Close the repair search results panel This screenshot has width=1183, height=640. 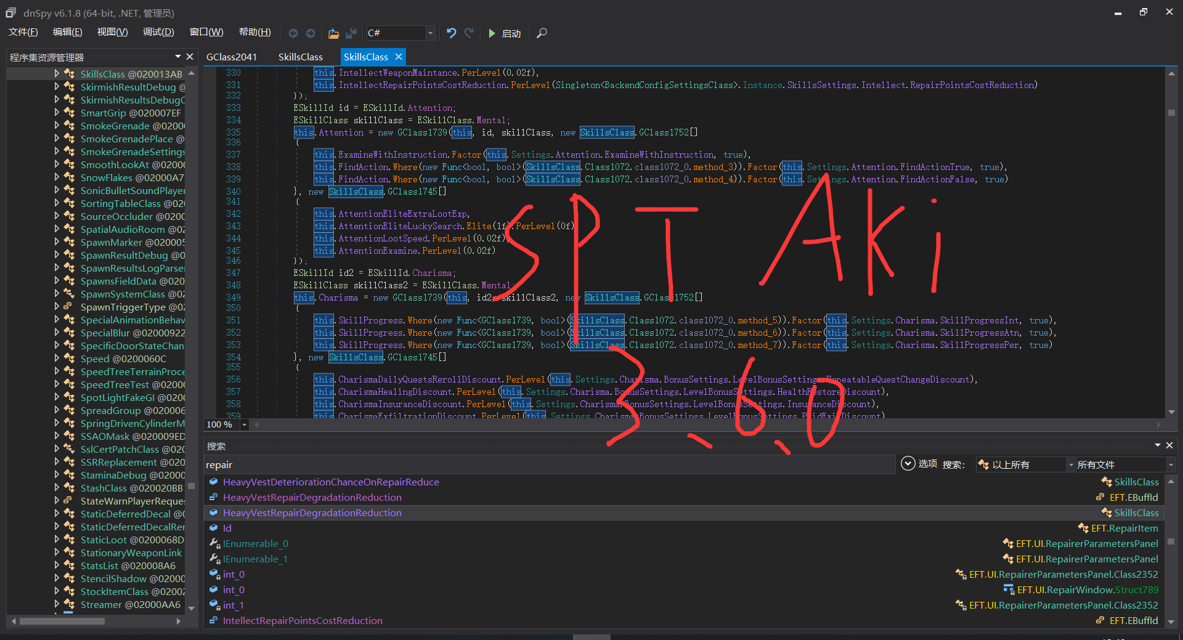[x=1169, y=445]
